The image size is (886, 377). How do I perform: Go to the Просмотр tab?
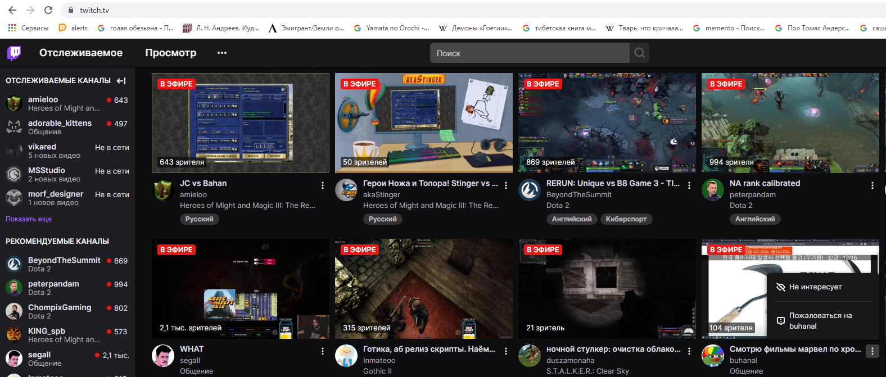coord(171,53)
